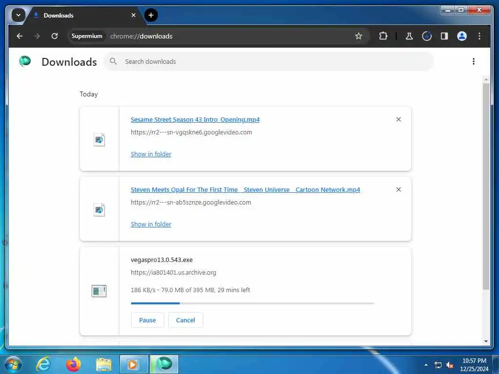Screen dimensions: 499x374
Task: Cancel the vegaspro download
Action: tap(186, 320)
